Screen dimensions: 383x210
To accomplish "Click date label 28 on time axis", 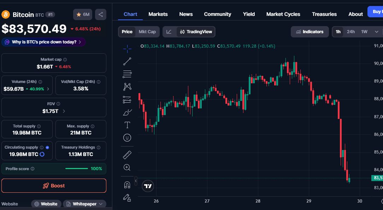I will click(258, 201).
